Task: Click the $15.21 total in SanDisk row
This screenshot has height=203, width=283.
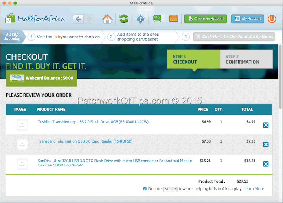Action: point(250,161)
